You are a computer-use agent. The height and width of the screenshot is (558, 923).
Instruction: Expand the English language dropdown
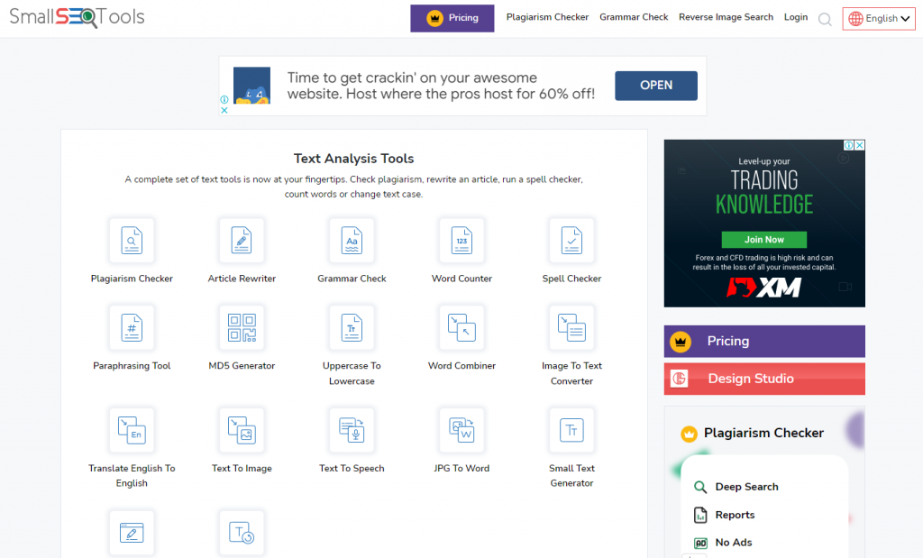coord(879,18)
